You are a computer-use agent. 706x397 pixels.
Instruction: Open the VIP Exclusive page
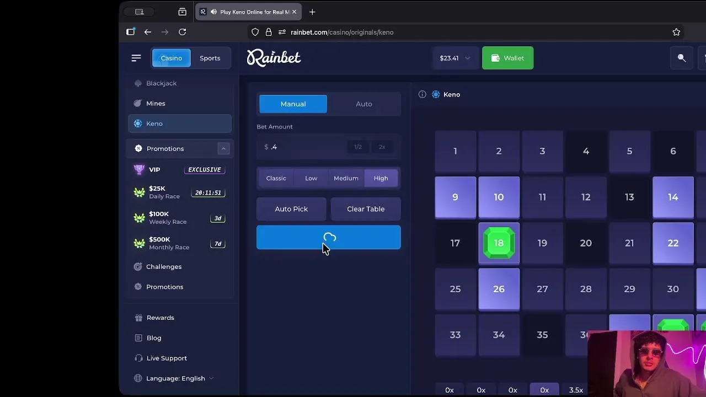(x=180, y=170)
